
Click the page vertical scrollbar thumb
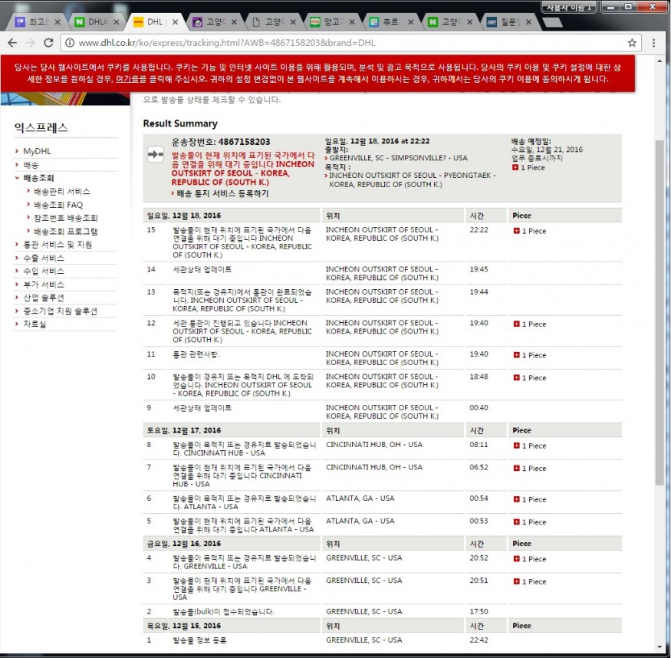point(659,312)
